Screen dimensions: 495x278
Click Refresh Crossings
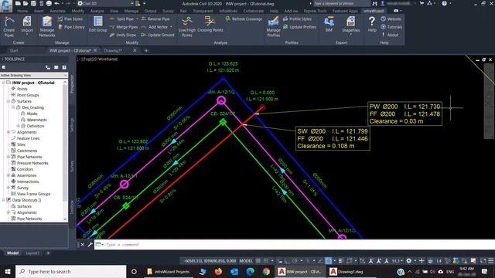click(244, 19)
